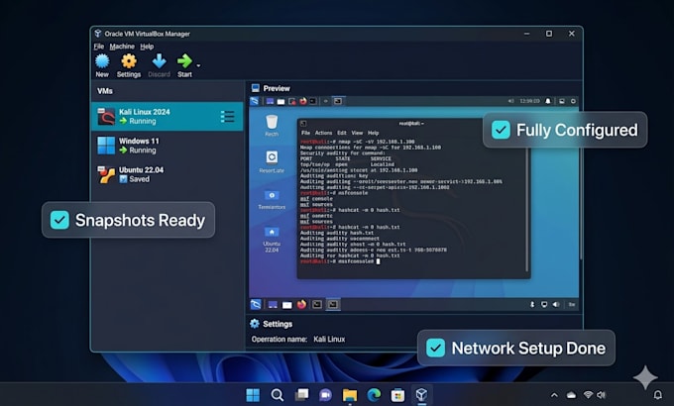The image size is (674, 406).
Task: Open Microsoft Store from the taskbar
Action: coord(397,395)
